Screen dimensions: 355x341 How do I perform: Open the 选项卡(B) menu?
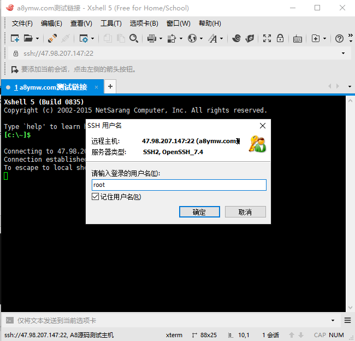pyautogui.click(x=144, y=23)
